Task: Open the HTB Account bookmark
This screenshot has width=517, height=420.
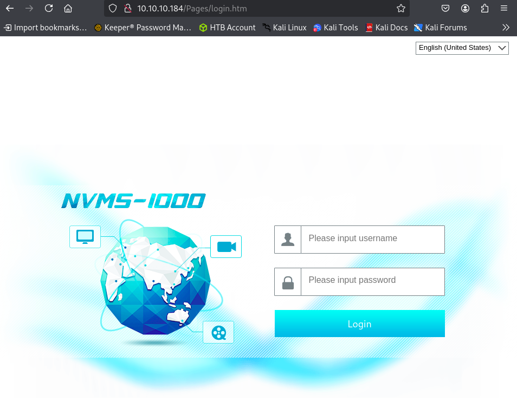Action: 227,27
